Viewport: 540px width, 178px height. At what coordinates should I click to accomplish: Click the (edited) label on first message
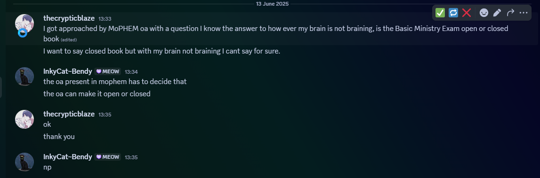point(69,40)
